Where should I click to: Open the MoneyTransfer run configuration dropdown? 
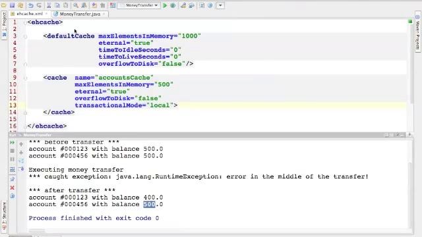139,5
